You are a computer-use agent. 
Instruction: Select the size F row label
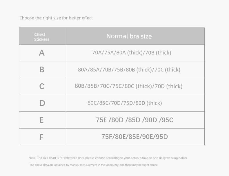pos(41,137)
